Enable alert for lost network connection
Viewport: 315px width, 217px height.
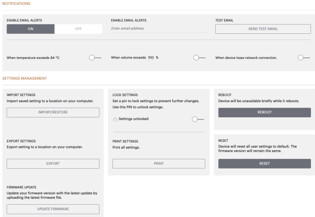[303, 57]
